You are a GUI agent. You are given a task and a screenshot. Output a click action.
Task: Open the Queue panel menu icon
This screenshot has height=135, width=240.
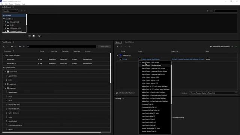click(121, 42)
